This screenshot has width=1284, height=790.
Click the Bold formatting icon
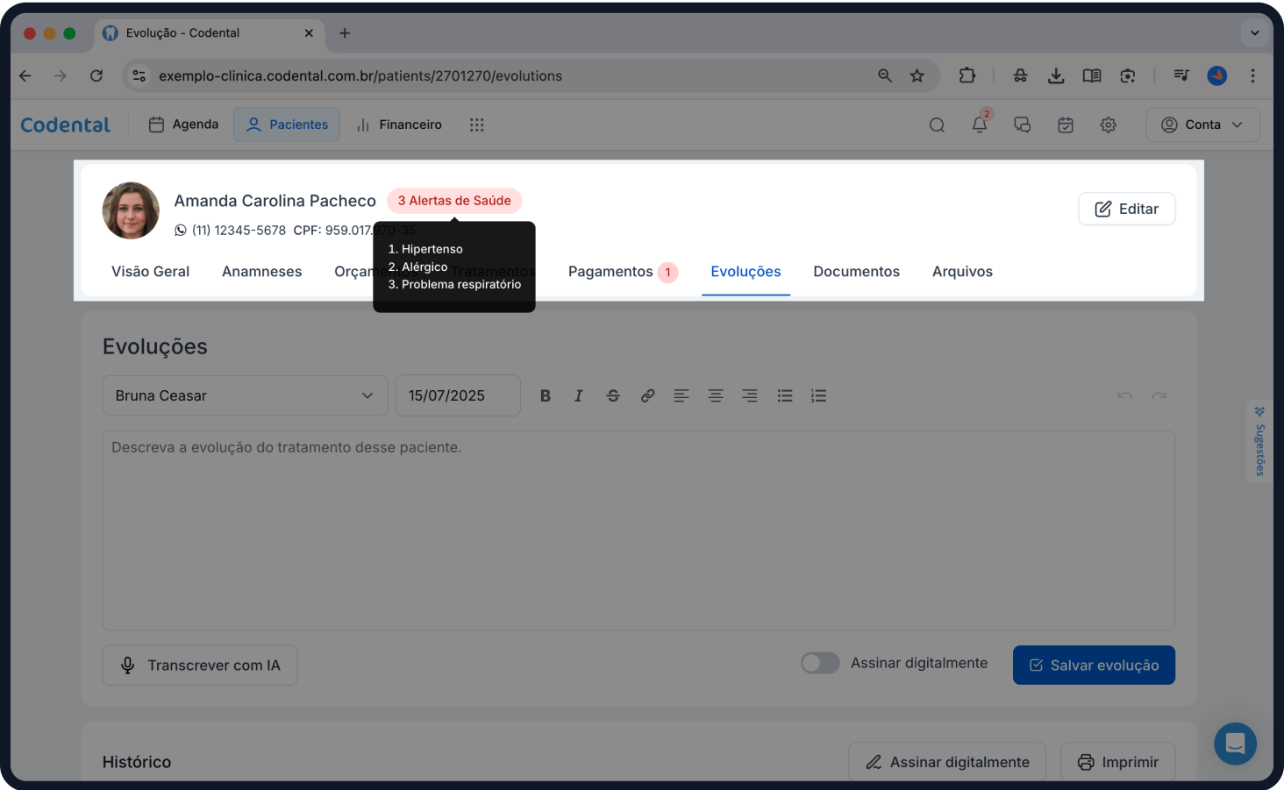click(x=545, y=395)
